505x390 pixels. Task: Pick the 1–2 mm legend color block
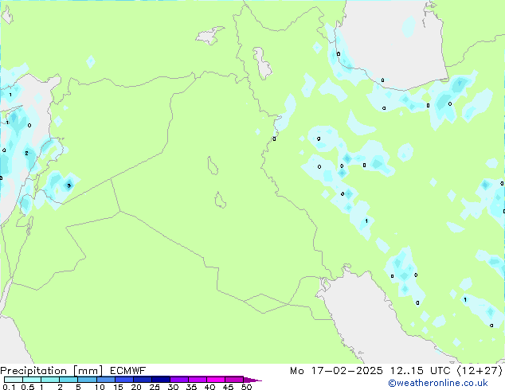(x=50, y=380)
